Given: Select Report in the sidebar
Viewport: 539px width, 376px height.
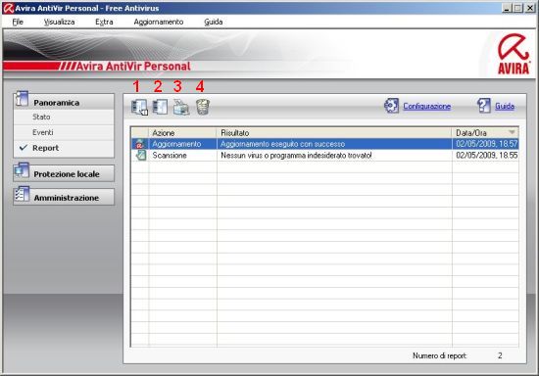Looking at the screenshot, I should 46,148.
